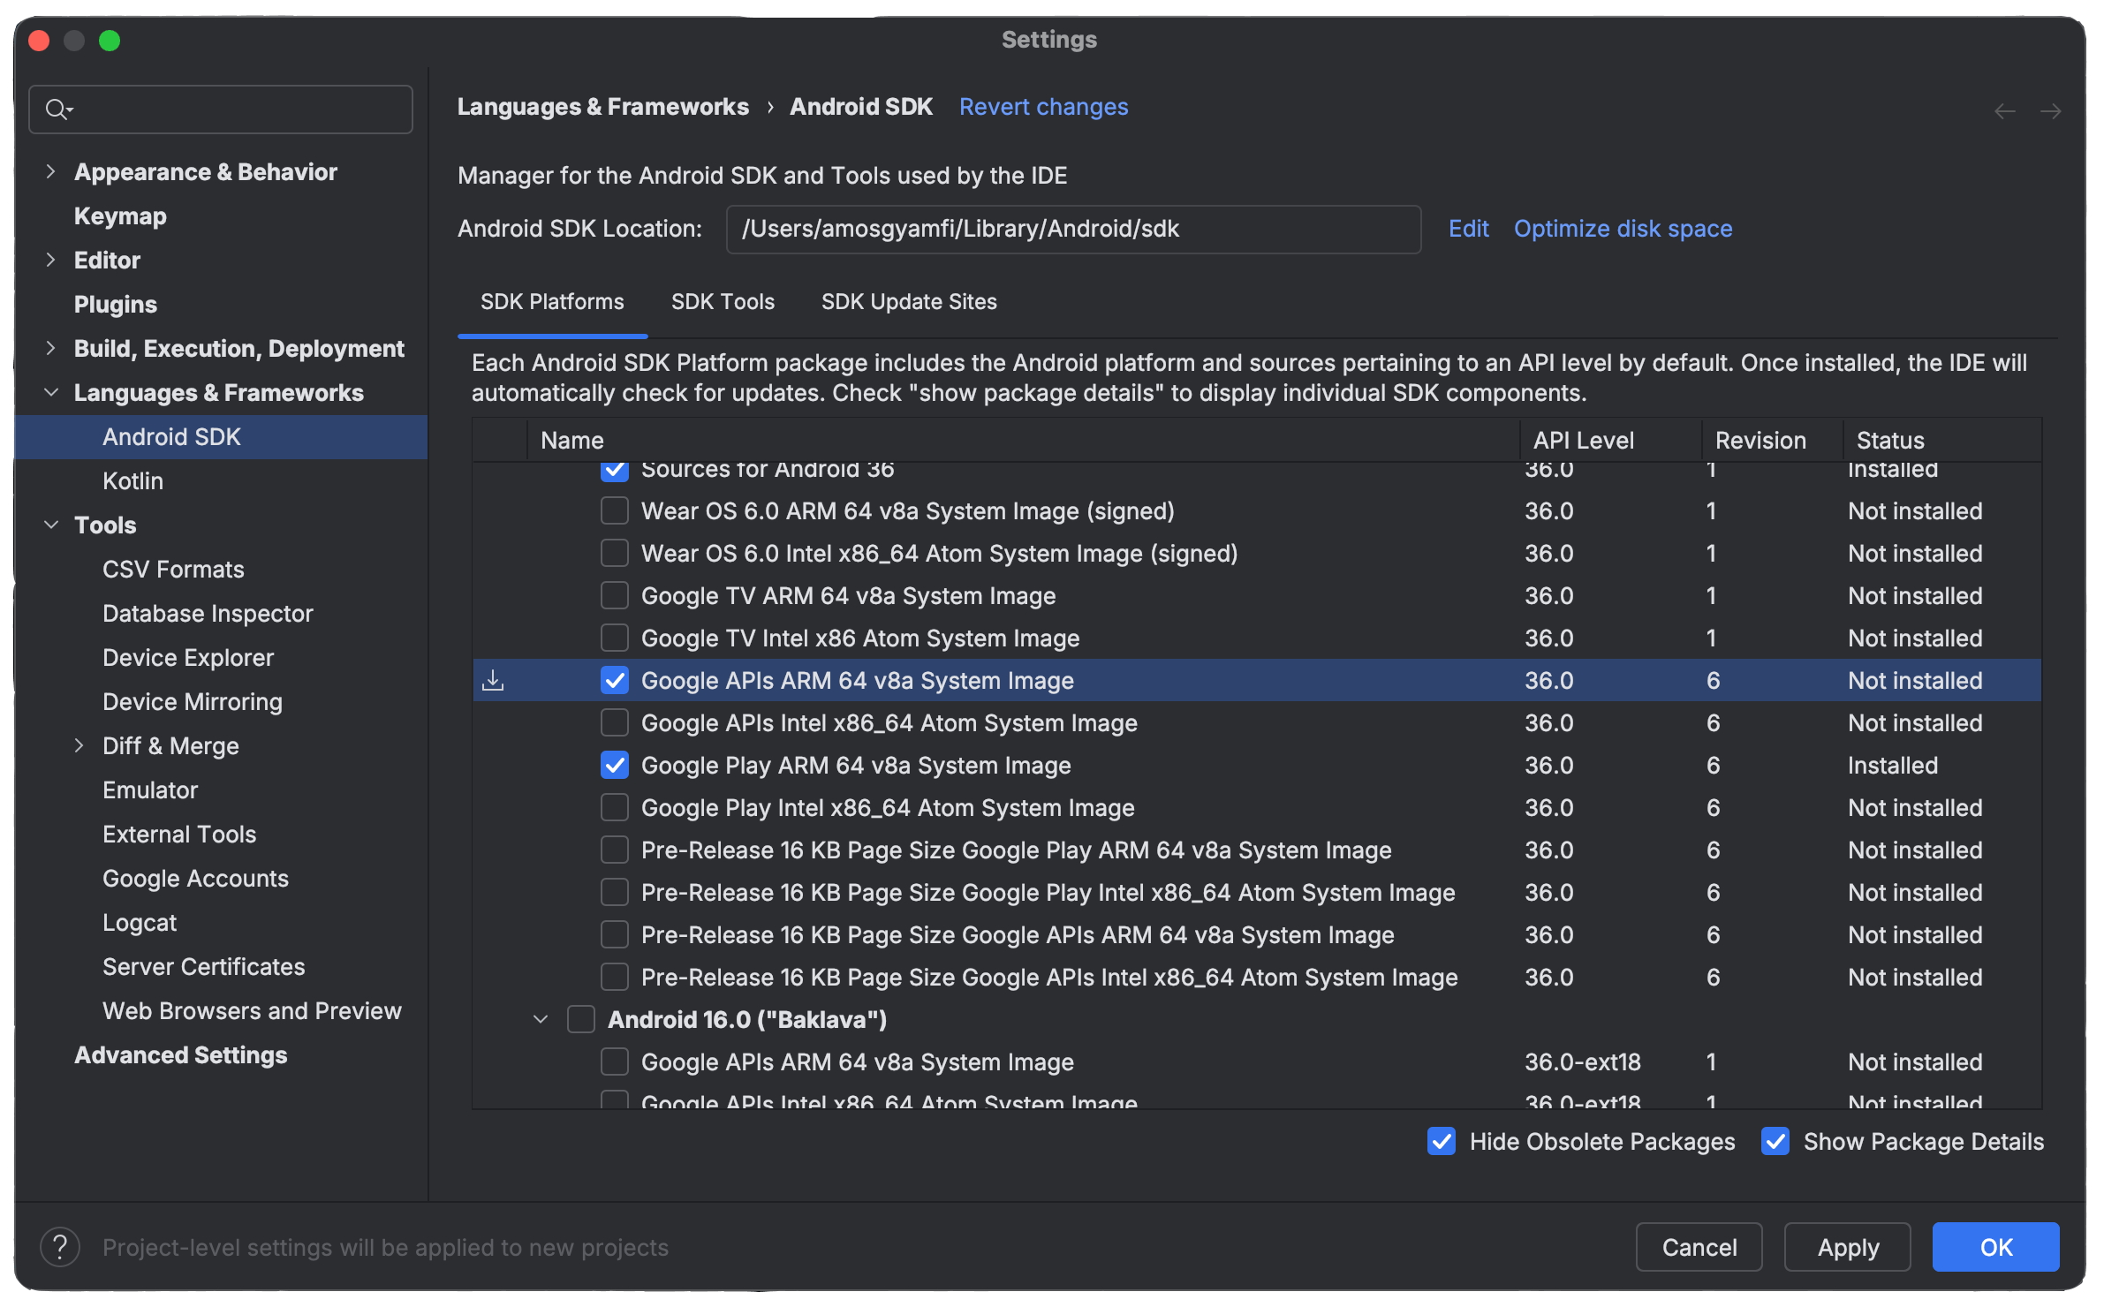Expand Appearance & Behavior section
Viewport: 2104px width, 1307px height.
[x=51, y=171]
